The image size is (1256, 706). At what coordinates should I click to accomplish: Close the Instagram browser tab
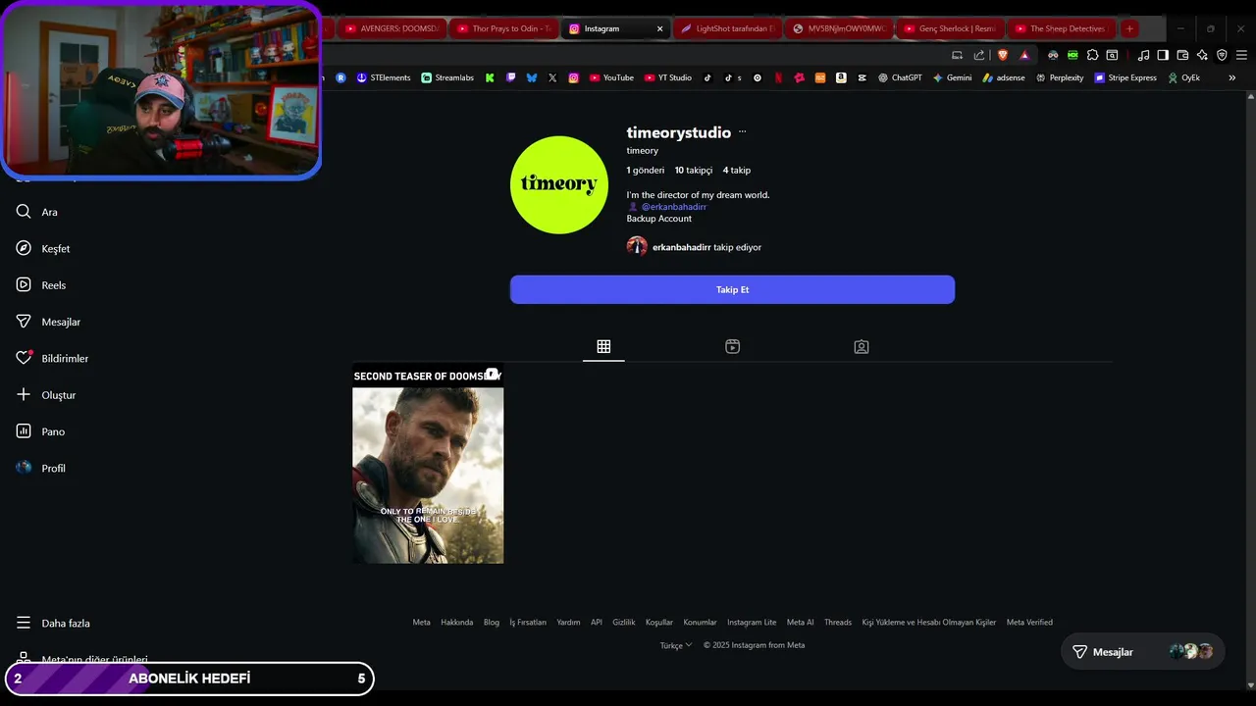[x=659, y=28]
